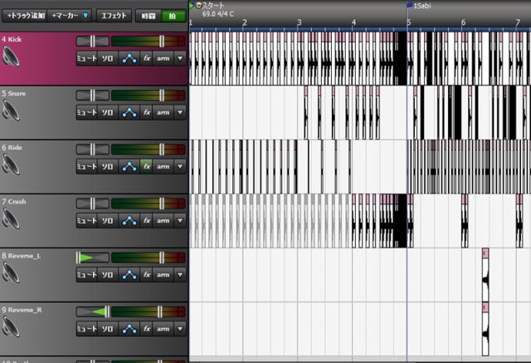This screenshot has width=531, height=363.
Task: Mute the Reverse_L track
Action: pos(86,274)
